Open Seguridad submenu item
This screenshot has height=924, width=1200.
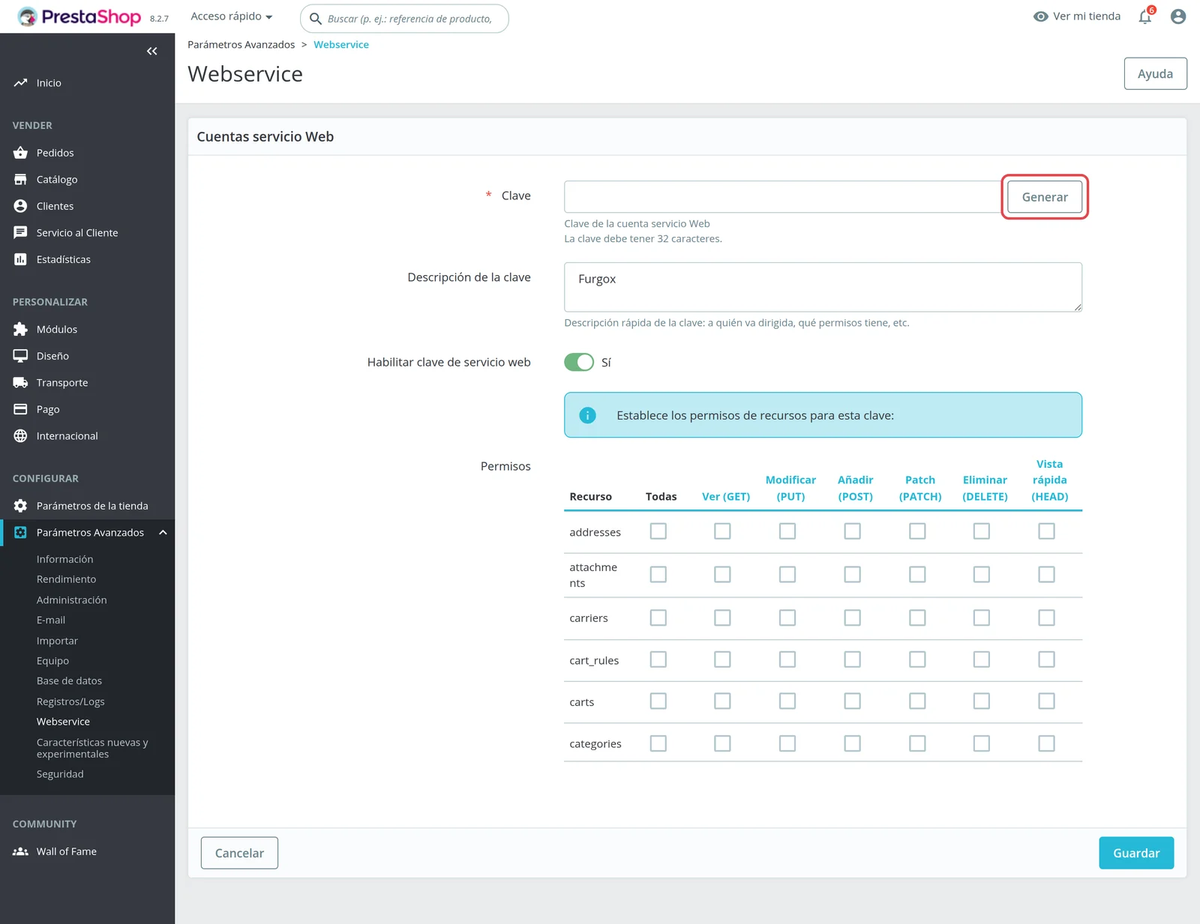point(60,774)
